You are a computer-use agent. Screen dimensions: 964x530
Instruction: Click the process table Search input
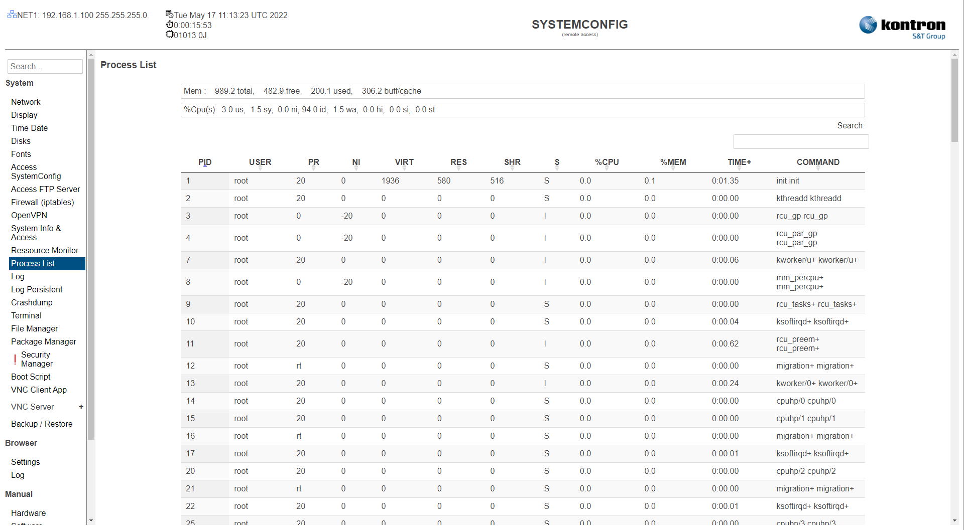[x=801, y=141]
